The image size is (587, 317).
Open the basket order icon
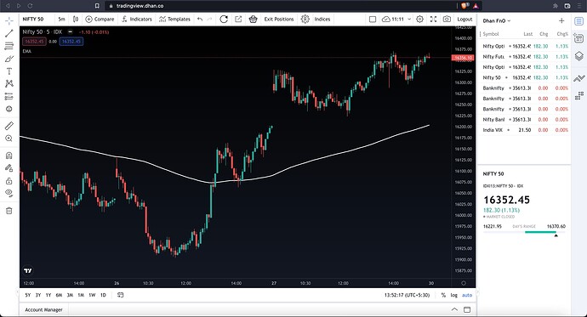[253, 19]
